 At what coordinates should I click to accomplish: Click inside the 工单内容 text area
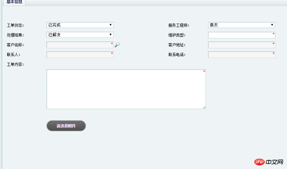[x=126, y=89]
